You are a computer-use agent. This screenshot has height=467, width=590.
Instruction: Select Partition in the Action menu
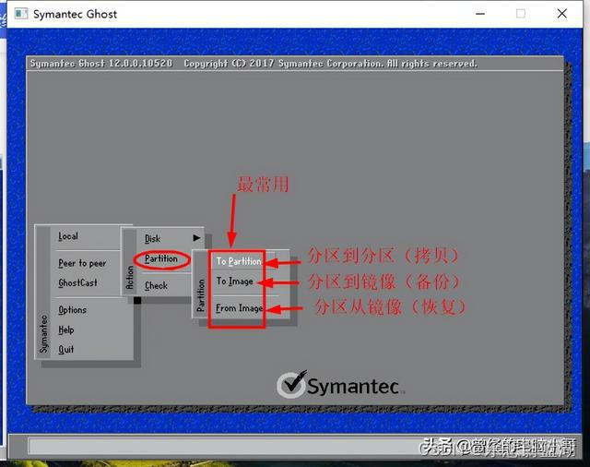coord(161,258)
